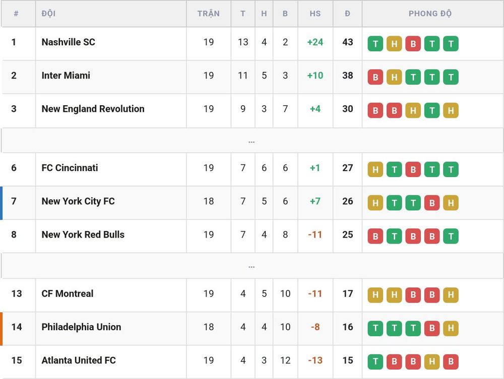This screenshot has width=504, height=379.
Task: Click Nashville SC's red B loss badge
Action: click(x=413, y=44)
